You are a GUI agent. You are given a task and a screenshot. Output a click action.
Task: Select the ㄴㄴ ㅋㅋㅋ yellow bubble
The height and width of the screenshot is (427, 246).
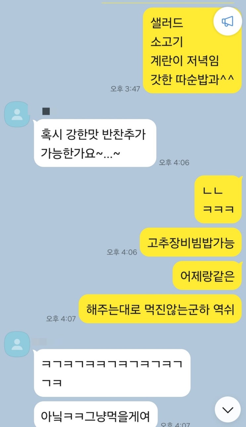[x=218, y=199]
